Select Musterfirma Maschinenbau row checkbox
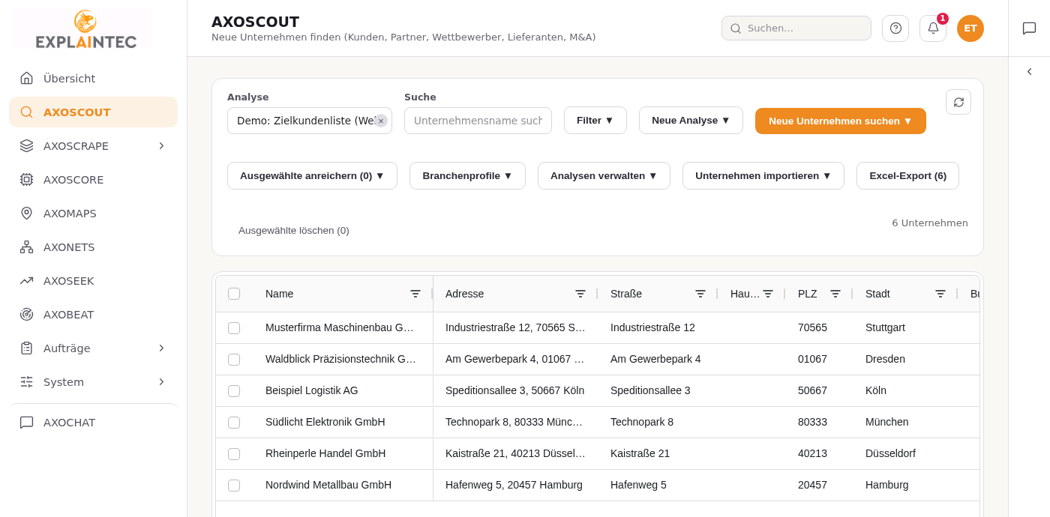The image size is (1050, 517). click(234, 328)
